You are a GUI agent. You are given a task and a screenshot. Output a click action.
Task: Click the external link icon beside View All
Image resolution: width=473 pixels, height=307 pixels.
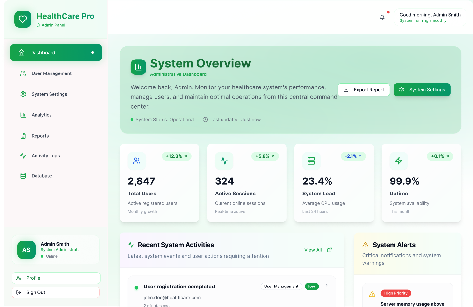coord(330,250)
